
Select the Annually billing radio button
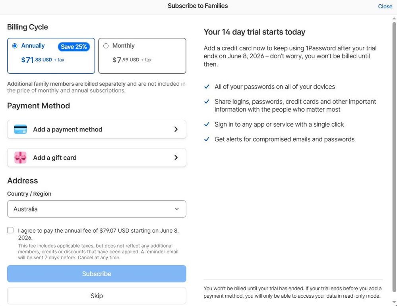pyautogui.click(x=15, y=46)
